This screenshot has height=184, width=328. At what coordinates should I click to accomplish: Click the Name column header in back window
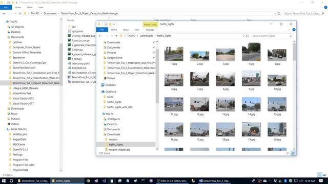coord(71,20)
